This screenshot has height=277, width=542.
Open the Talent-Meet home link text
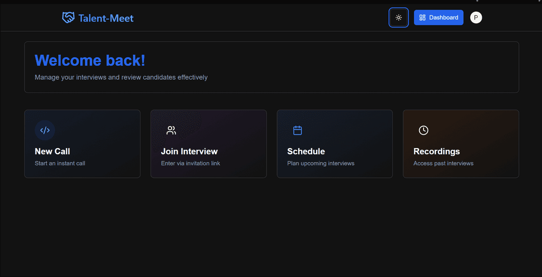pyautogui.click(x=106, y=19)
